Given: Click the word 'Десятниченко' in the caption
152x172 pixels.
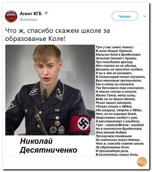Looking at the screenshot, I should [49, 150].
